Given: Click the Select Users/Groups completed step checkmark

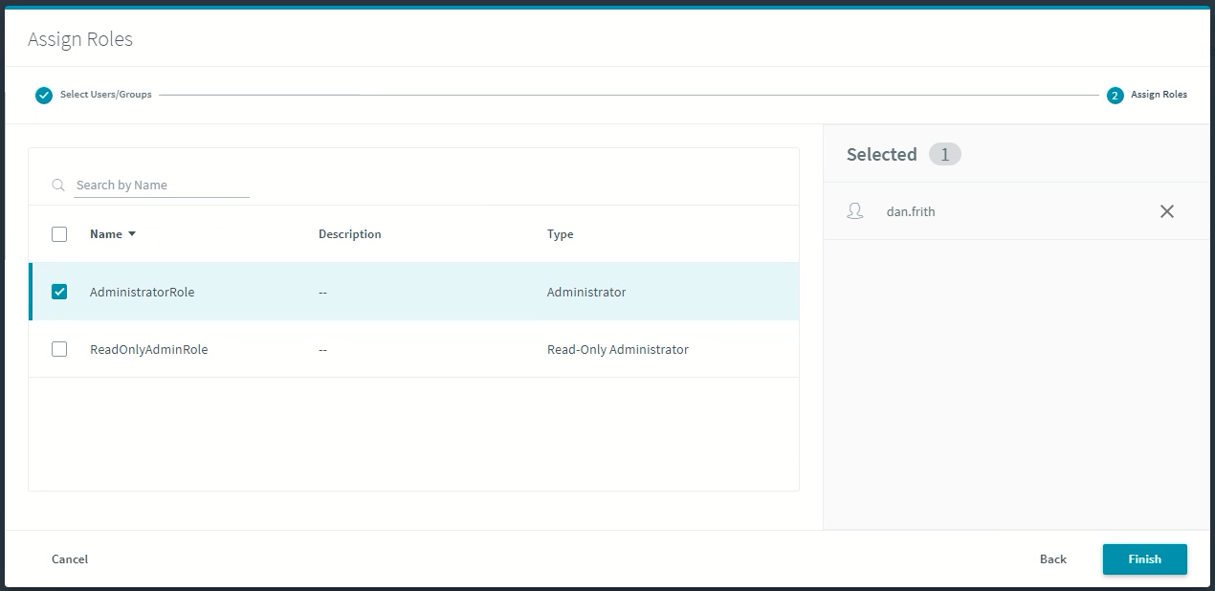Looking at the screenshot, I should 44,95.
